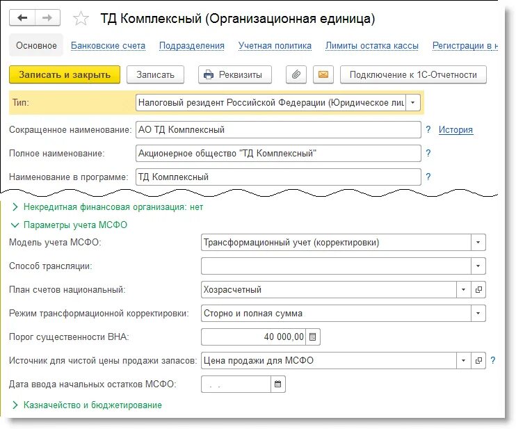Open the Способ трансляции dropdown
The image size is (516, 429).
point(478,266)
